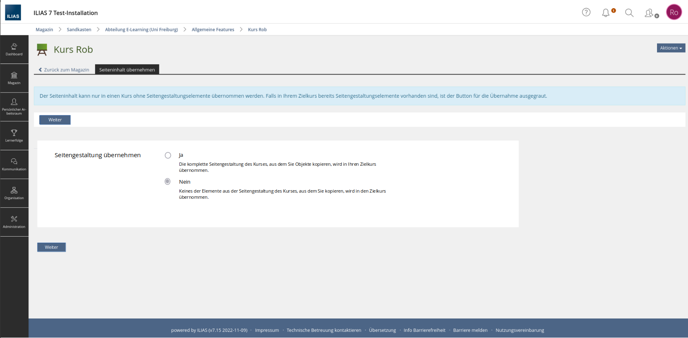This screenshot has width=688, height=338.
Task: Open the Organisation sidebar icon
Action: (14, 193)
